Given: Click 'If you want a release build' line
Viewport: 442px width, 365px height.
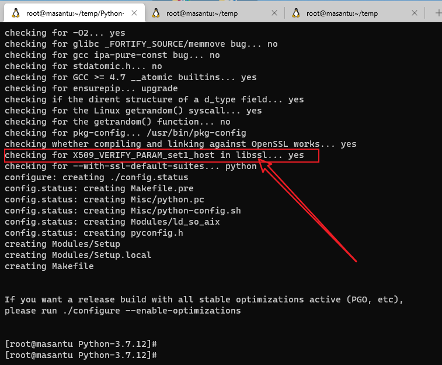Looking at the screenshot, I should point(204,299).
